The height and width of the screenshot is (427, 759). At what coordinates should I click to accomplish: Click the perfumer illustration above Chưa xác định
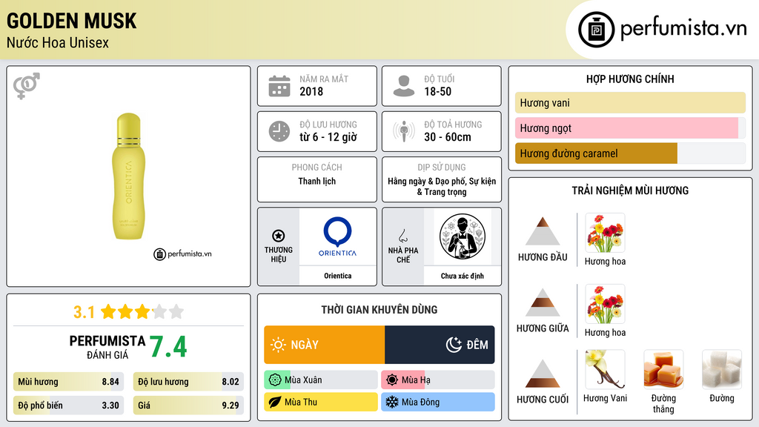[463, 236]
